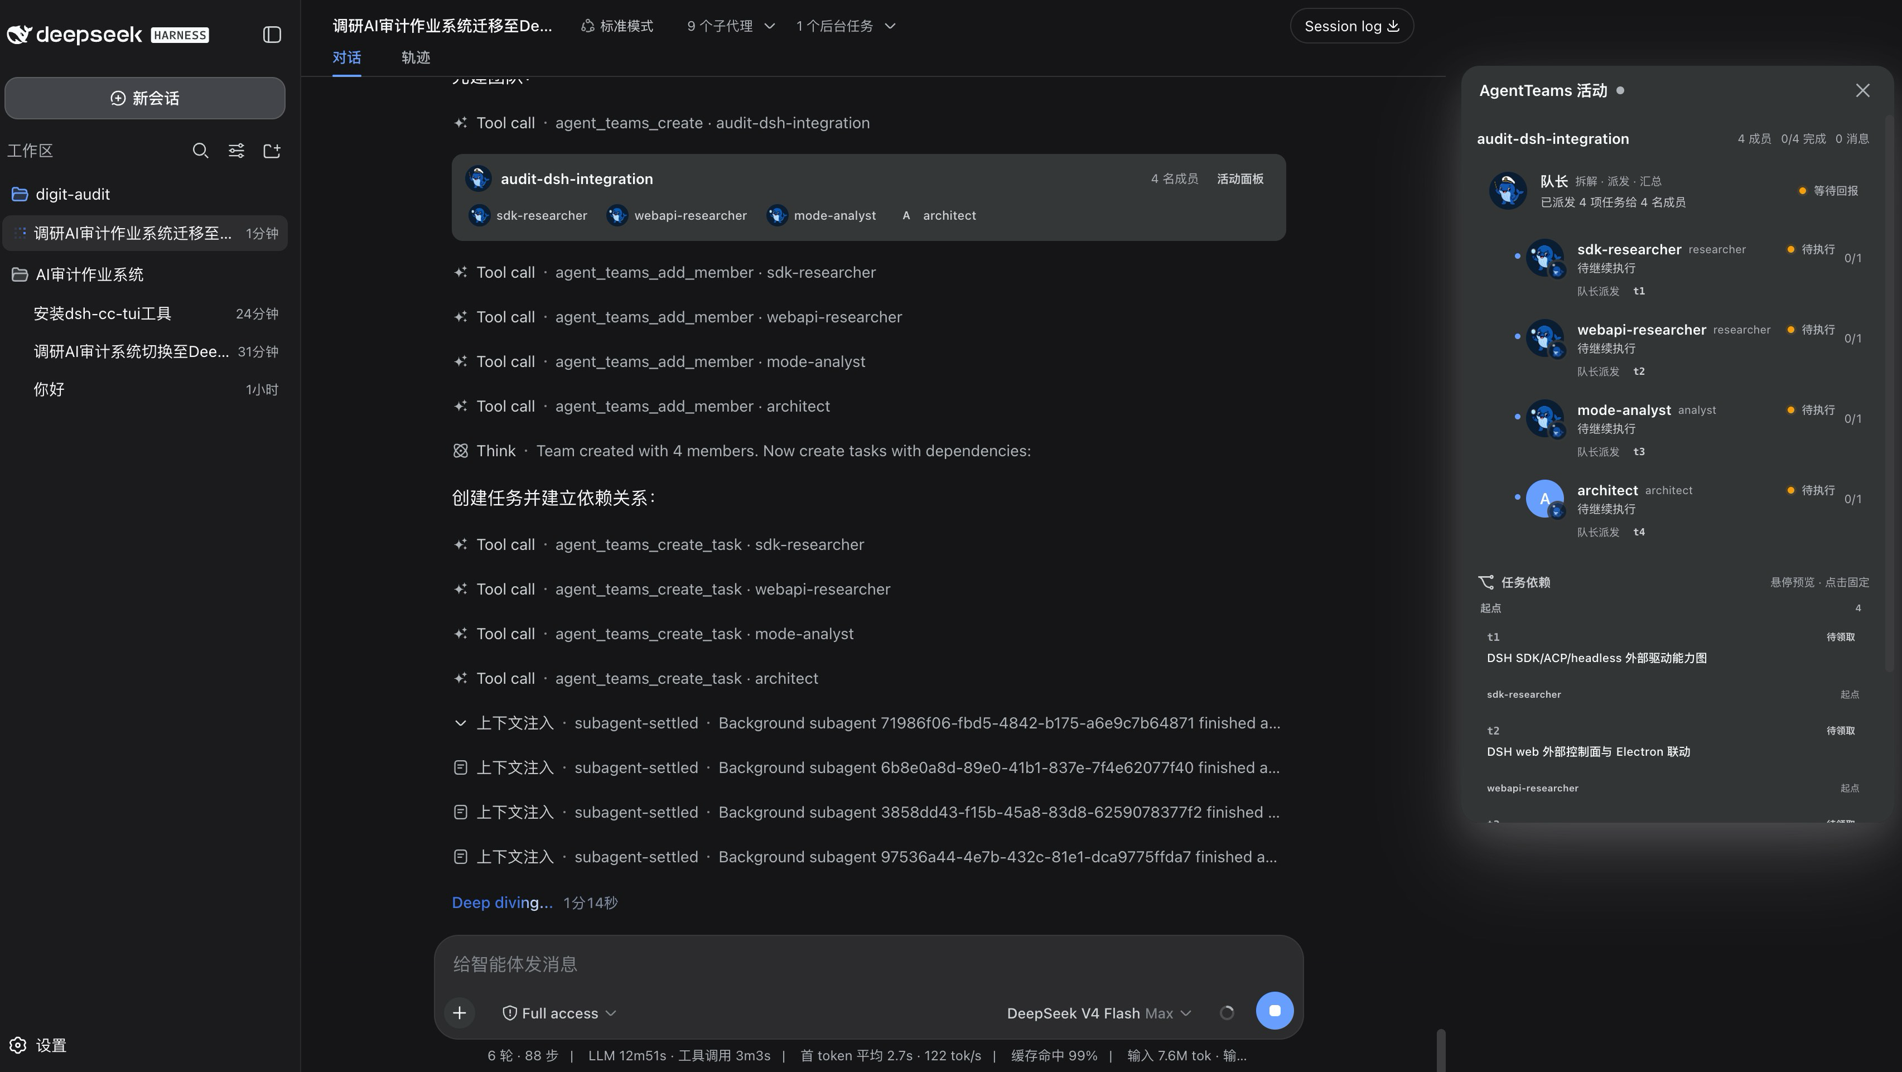Screen dimensions: 1902x1072
Task: Select active session 调研AI审计作业系统迁移至...
Action: pyautogui.click(x=144, y=233)
